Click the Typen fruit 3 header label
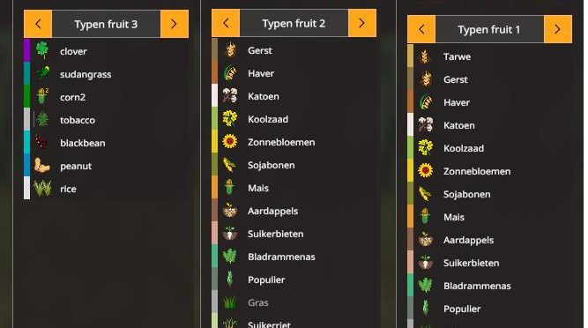Image resolution: width=588 pixels, height=328 pixels. (106, 25)
